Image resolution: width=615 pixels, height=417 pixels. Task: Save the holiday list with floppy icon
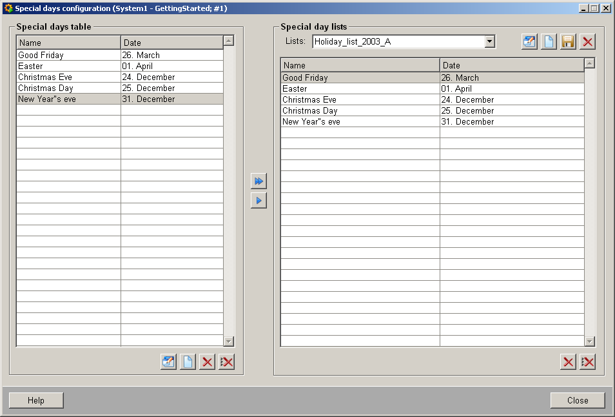568,42
